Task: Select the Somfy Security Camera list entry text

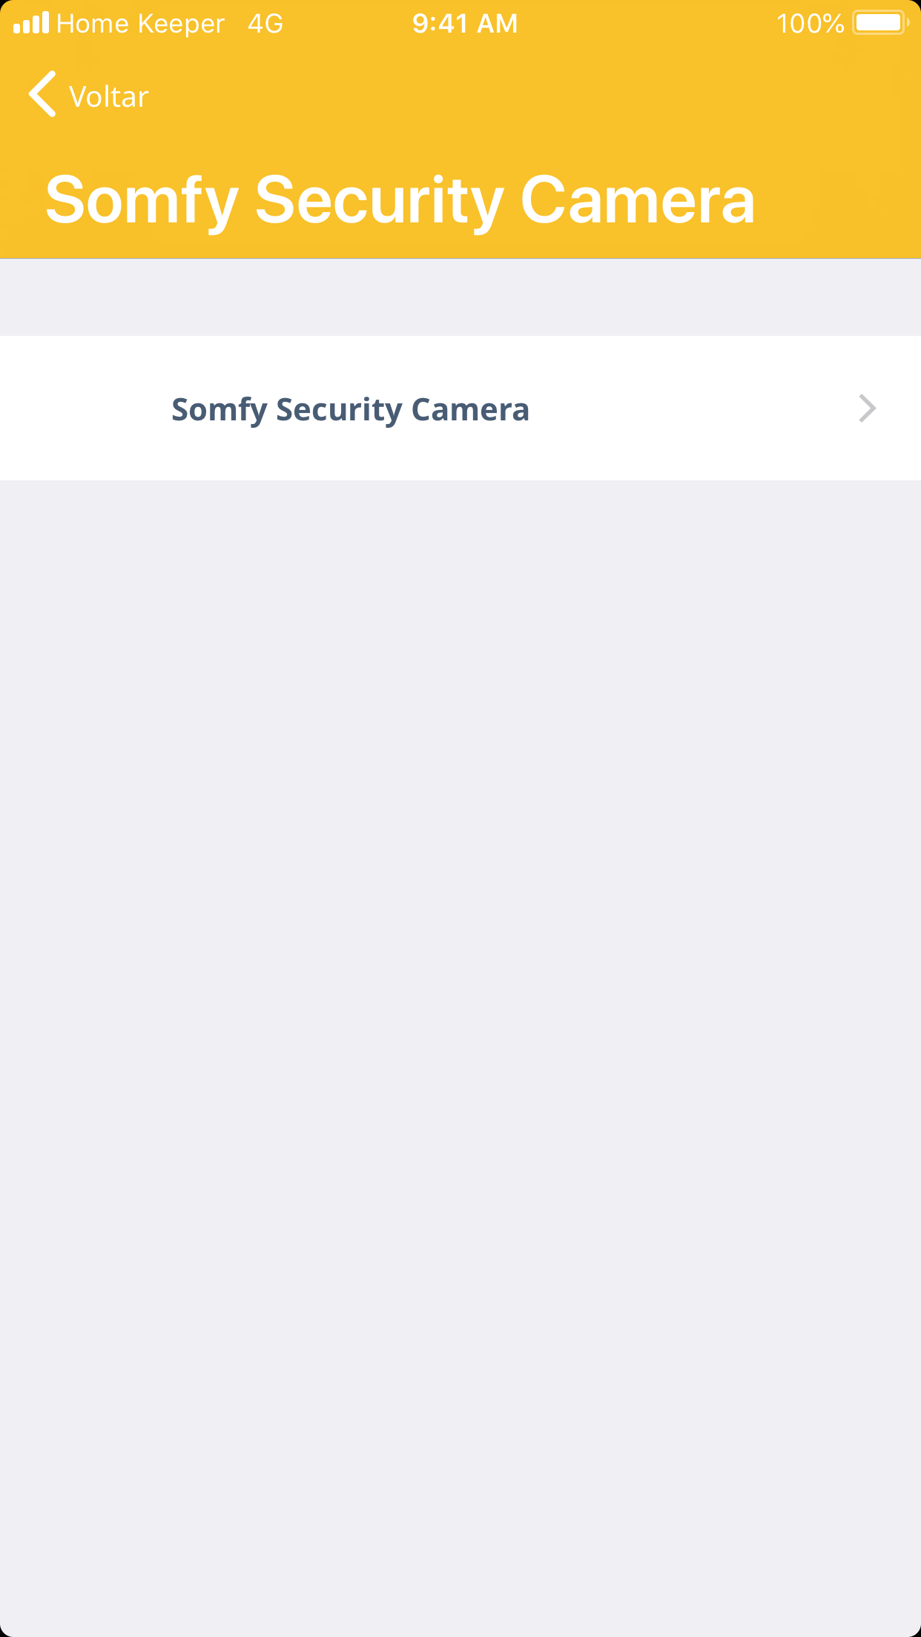Action: [x=350, y=409]
